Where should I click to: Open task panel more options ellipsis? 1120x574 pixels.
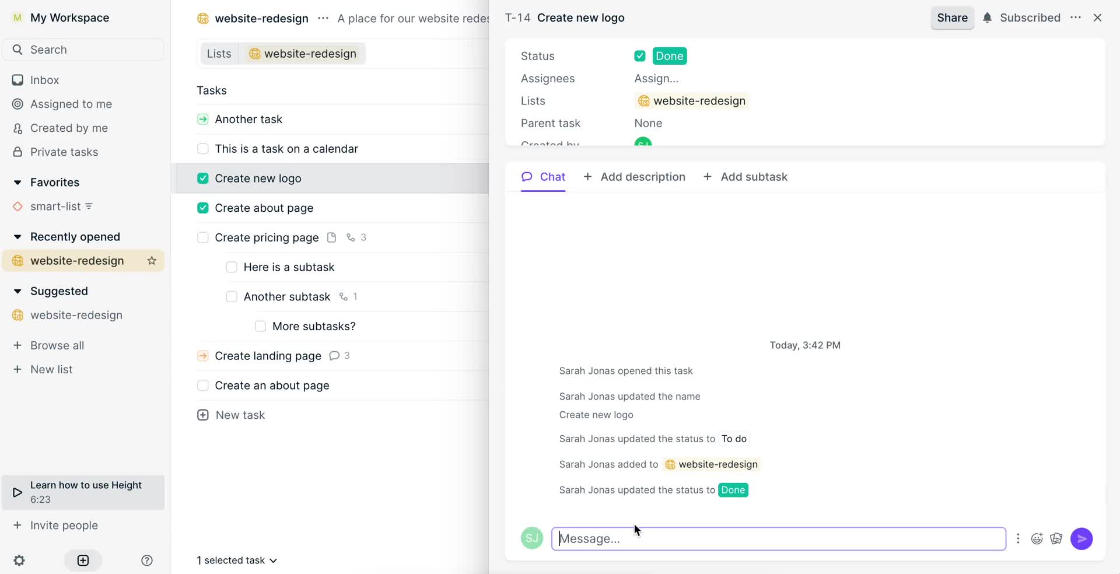coord(1076,18)
